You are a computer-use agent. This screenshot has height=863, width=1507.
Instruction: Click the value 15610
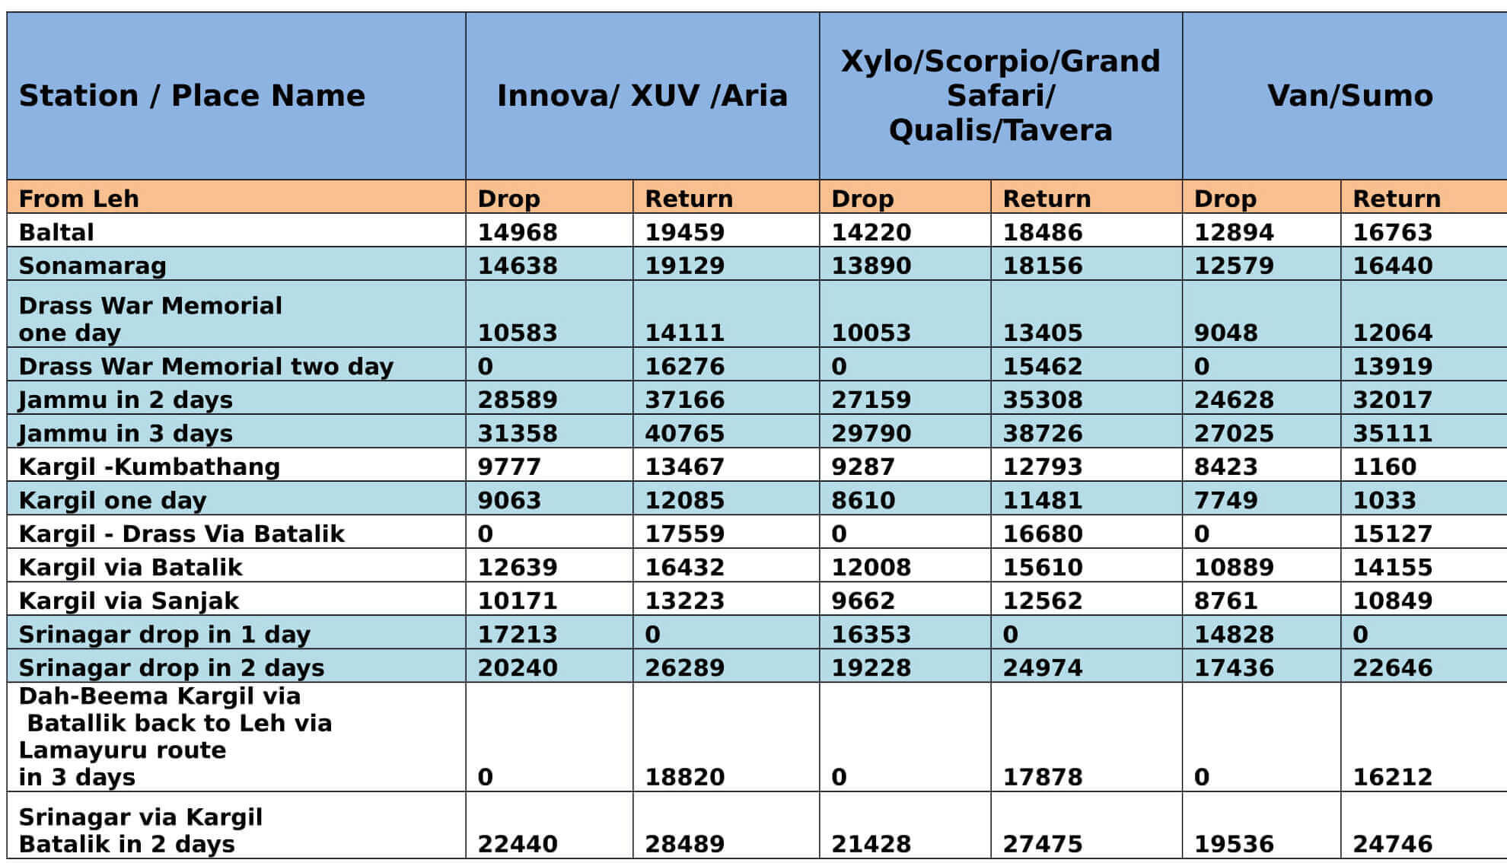(x=1043, y=567)
